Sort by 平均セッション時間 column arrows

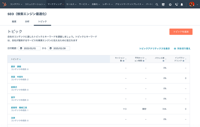[x=146, y=59]
